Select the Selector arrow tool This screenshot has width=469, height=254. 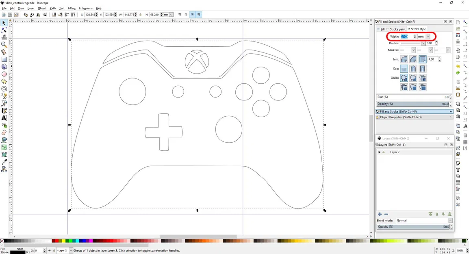4,23
